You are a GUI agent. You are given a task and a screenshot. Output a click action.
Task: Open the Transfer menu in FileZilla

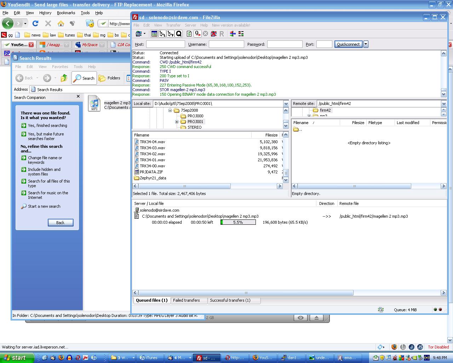tap(173, 25)
